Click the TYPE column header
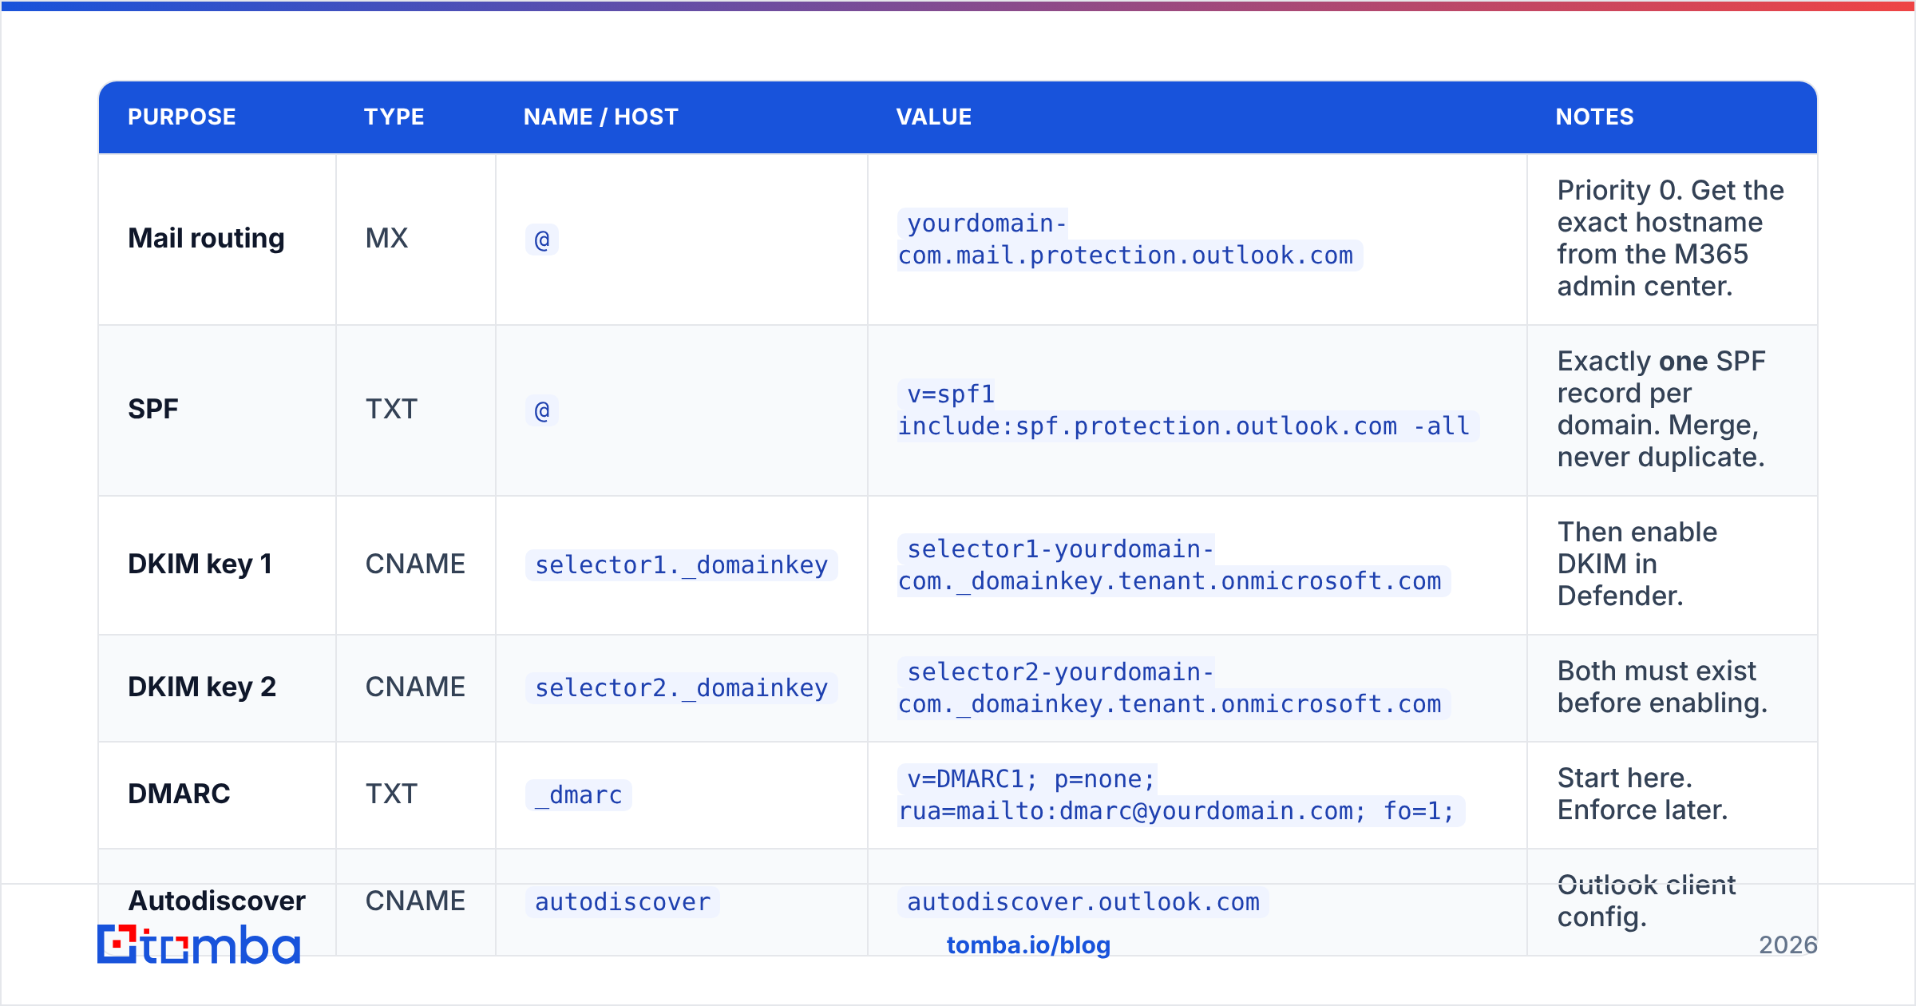1916x1006 pixels. point(394,117)
